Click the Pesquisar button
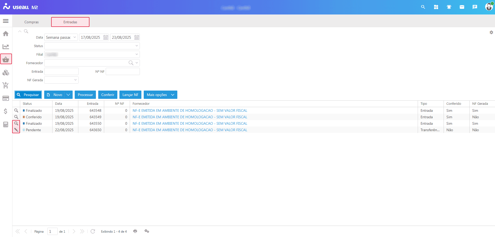The width and height of the screenshot is (495, 237). (x=28, y=95)
